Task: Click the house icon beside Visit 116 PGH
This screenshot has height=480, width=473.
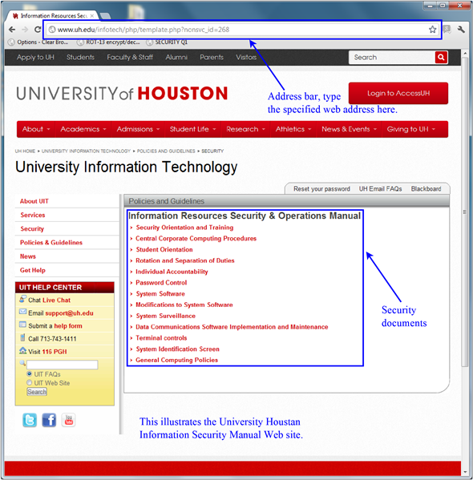Action: 22,350
